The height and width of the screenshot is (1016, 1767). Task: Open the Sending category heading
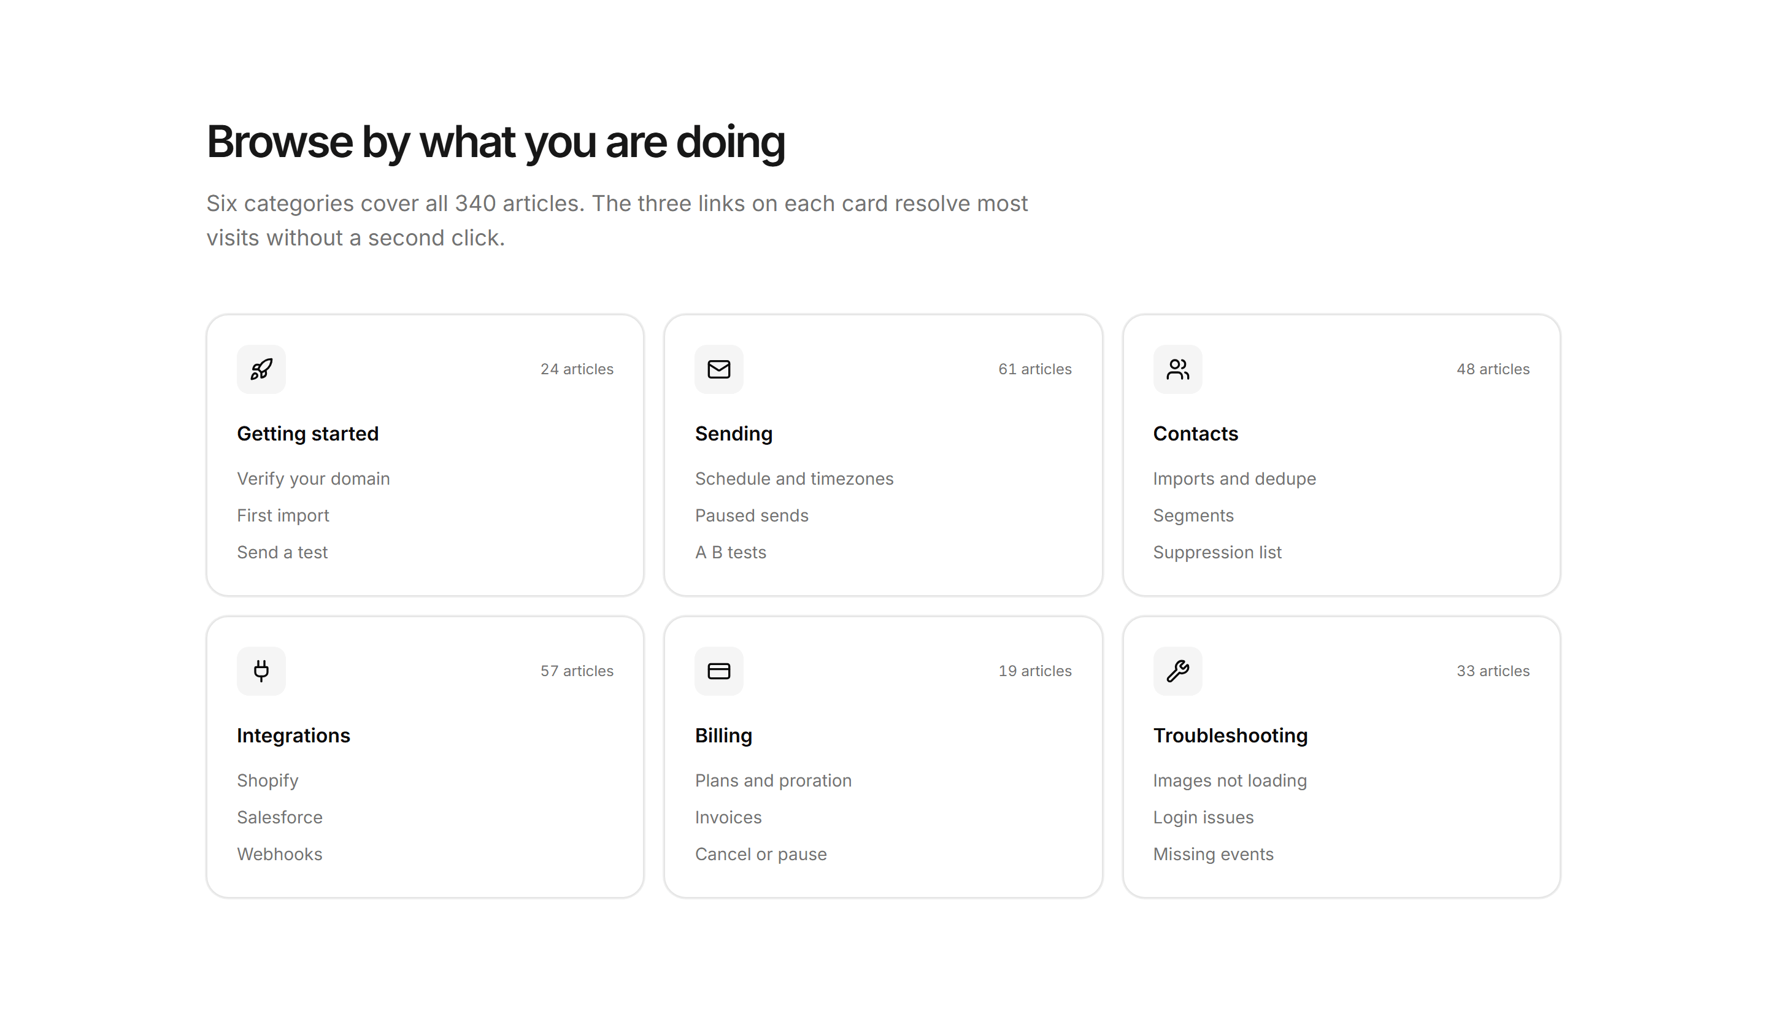coord(733,433)
